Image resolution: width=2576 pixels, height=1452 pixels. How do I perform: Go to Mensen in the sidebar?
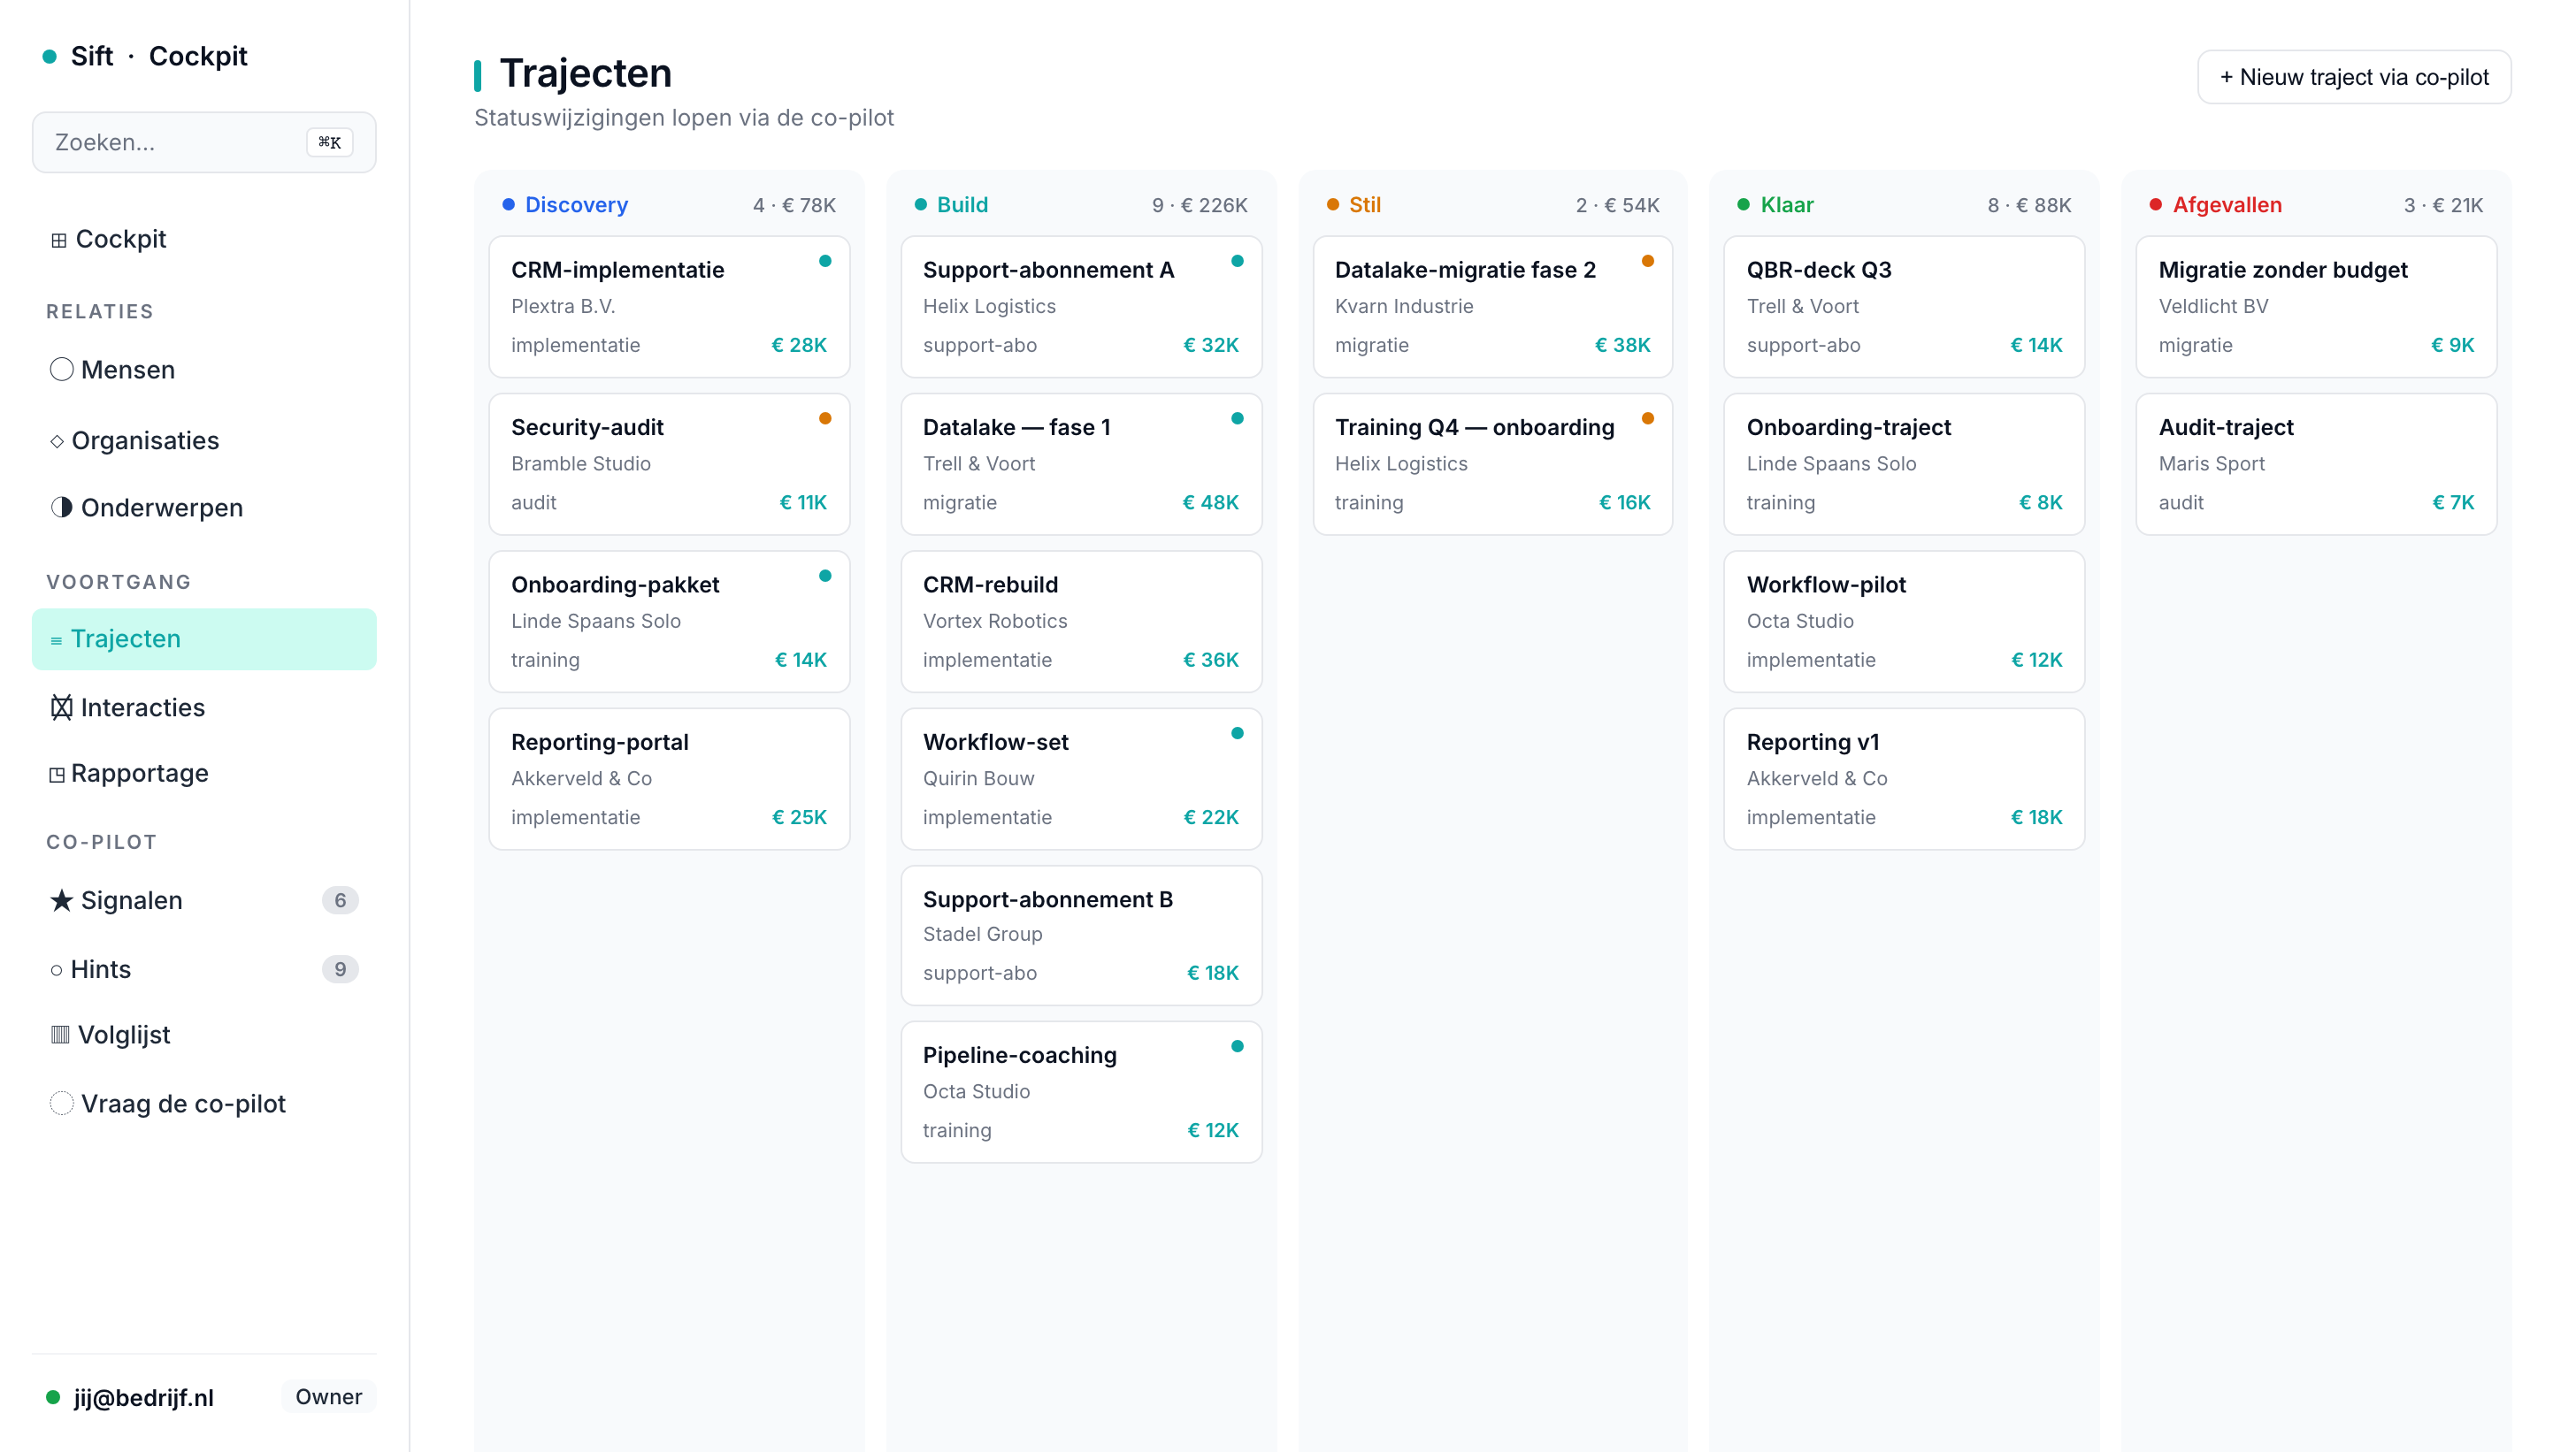pos(204,370)
